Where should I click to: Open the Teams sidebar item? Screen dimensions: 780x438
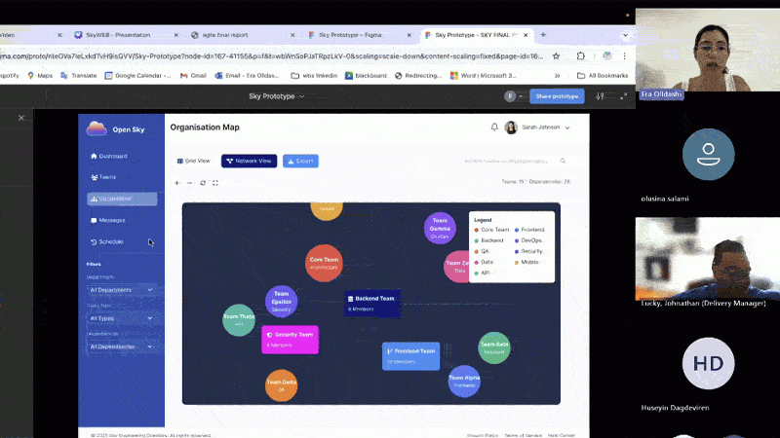click(x=103, y=177)
